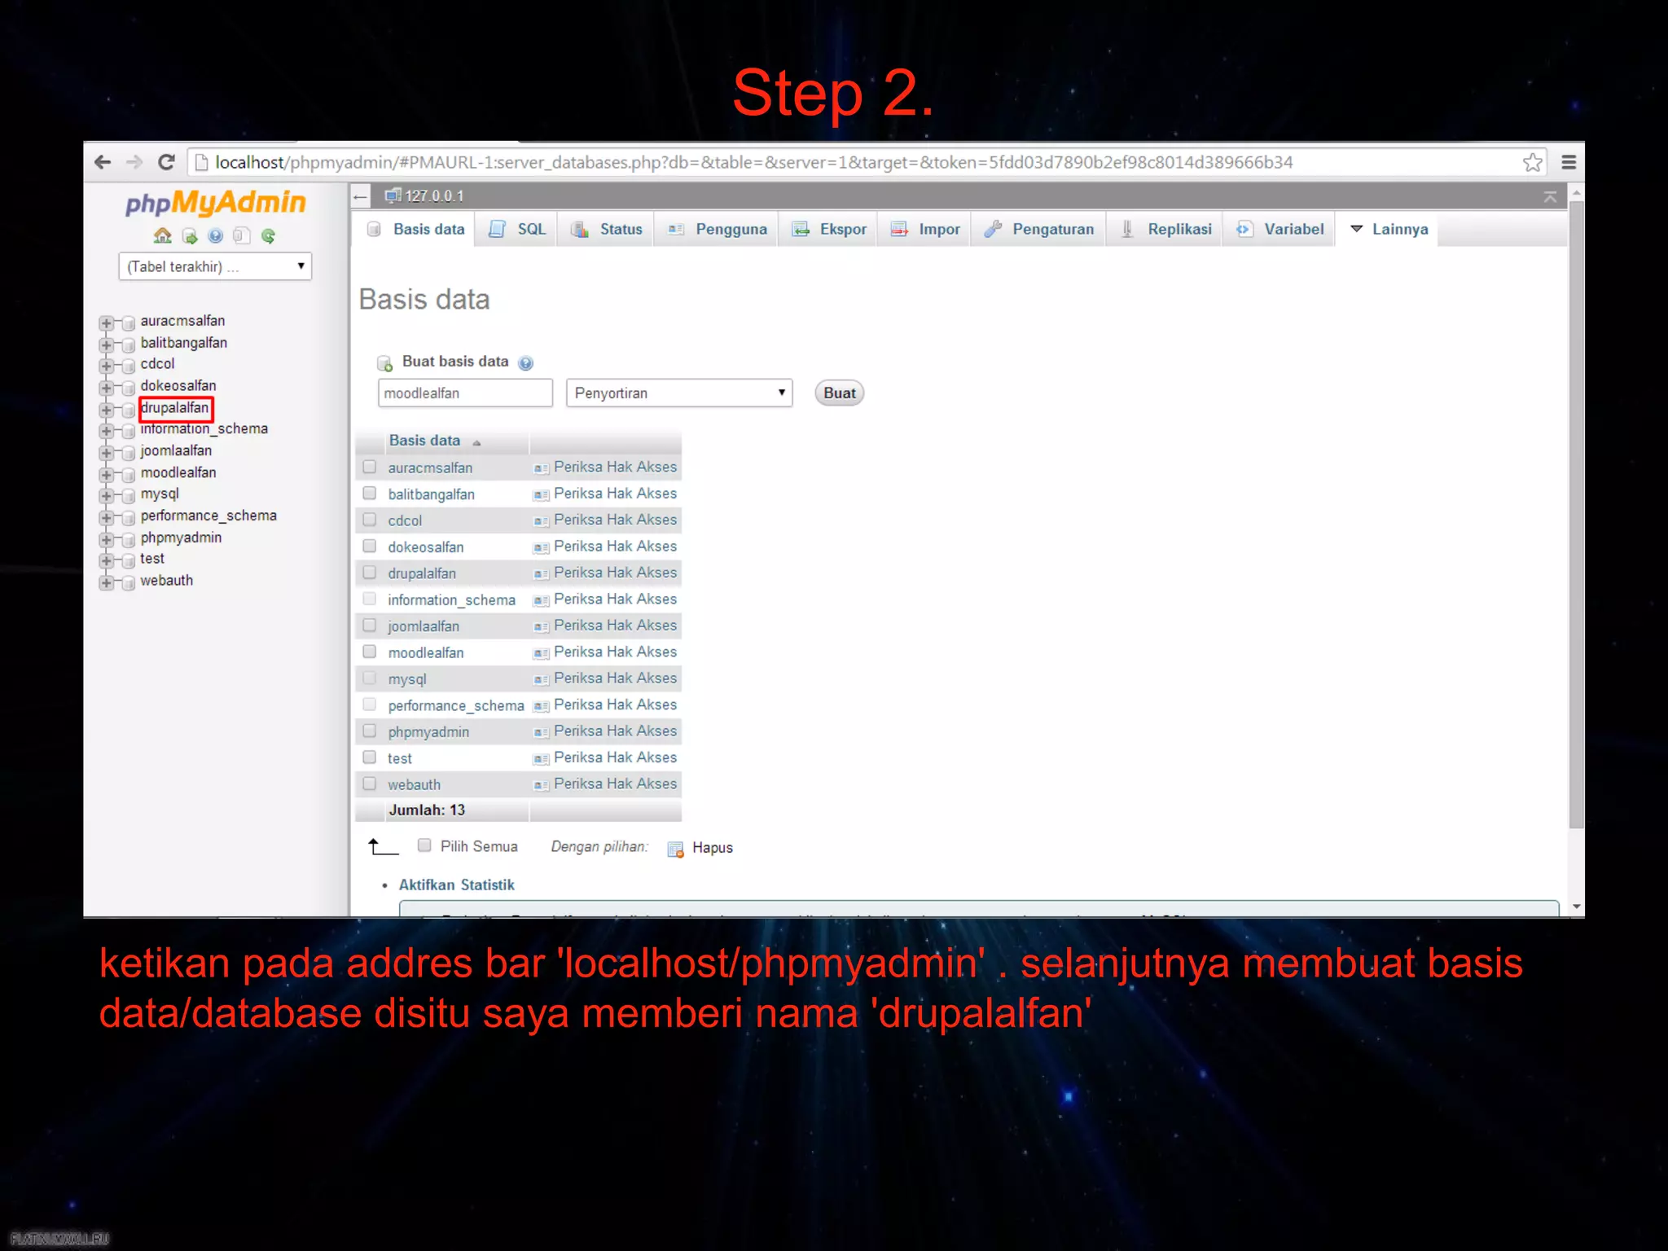1668x1251 pixels.
Task: Expand the webauth tree node
Action: [x=106, y=582]
